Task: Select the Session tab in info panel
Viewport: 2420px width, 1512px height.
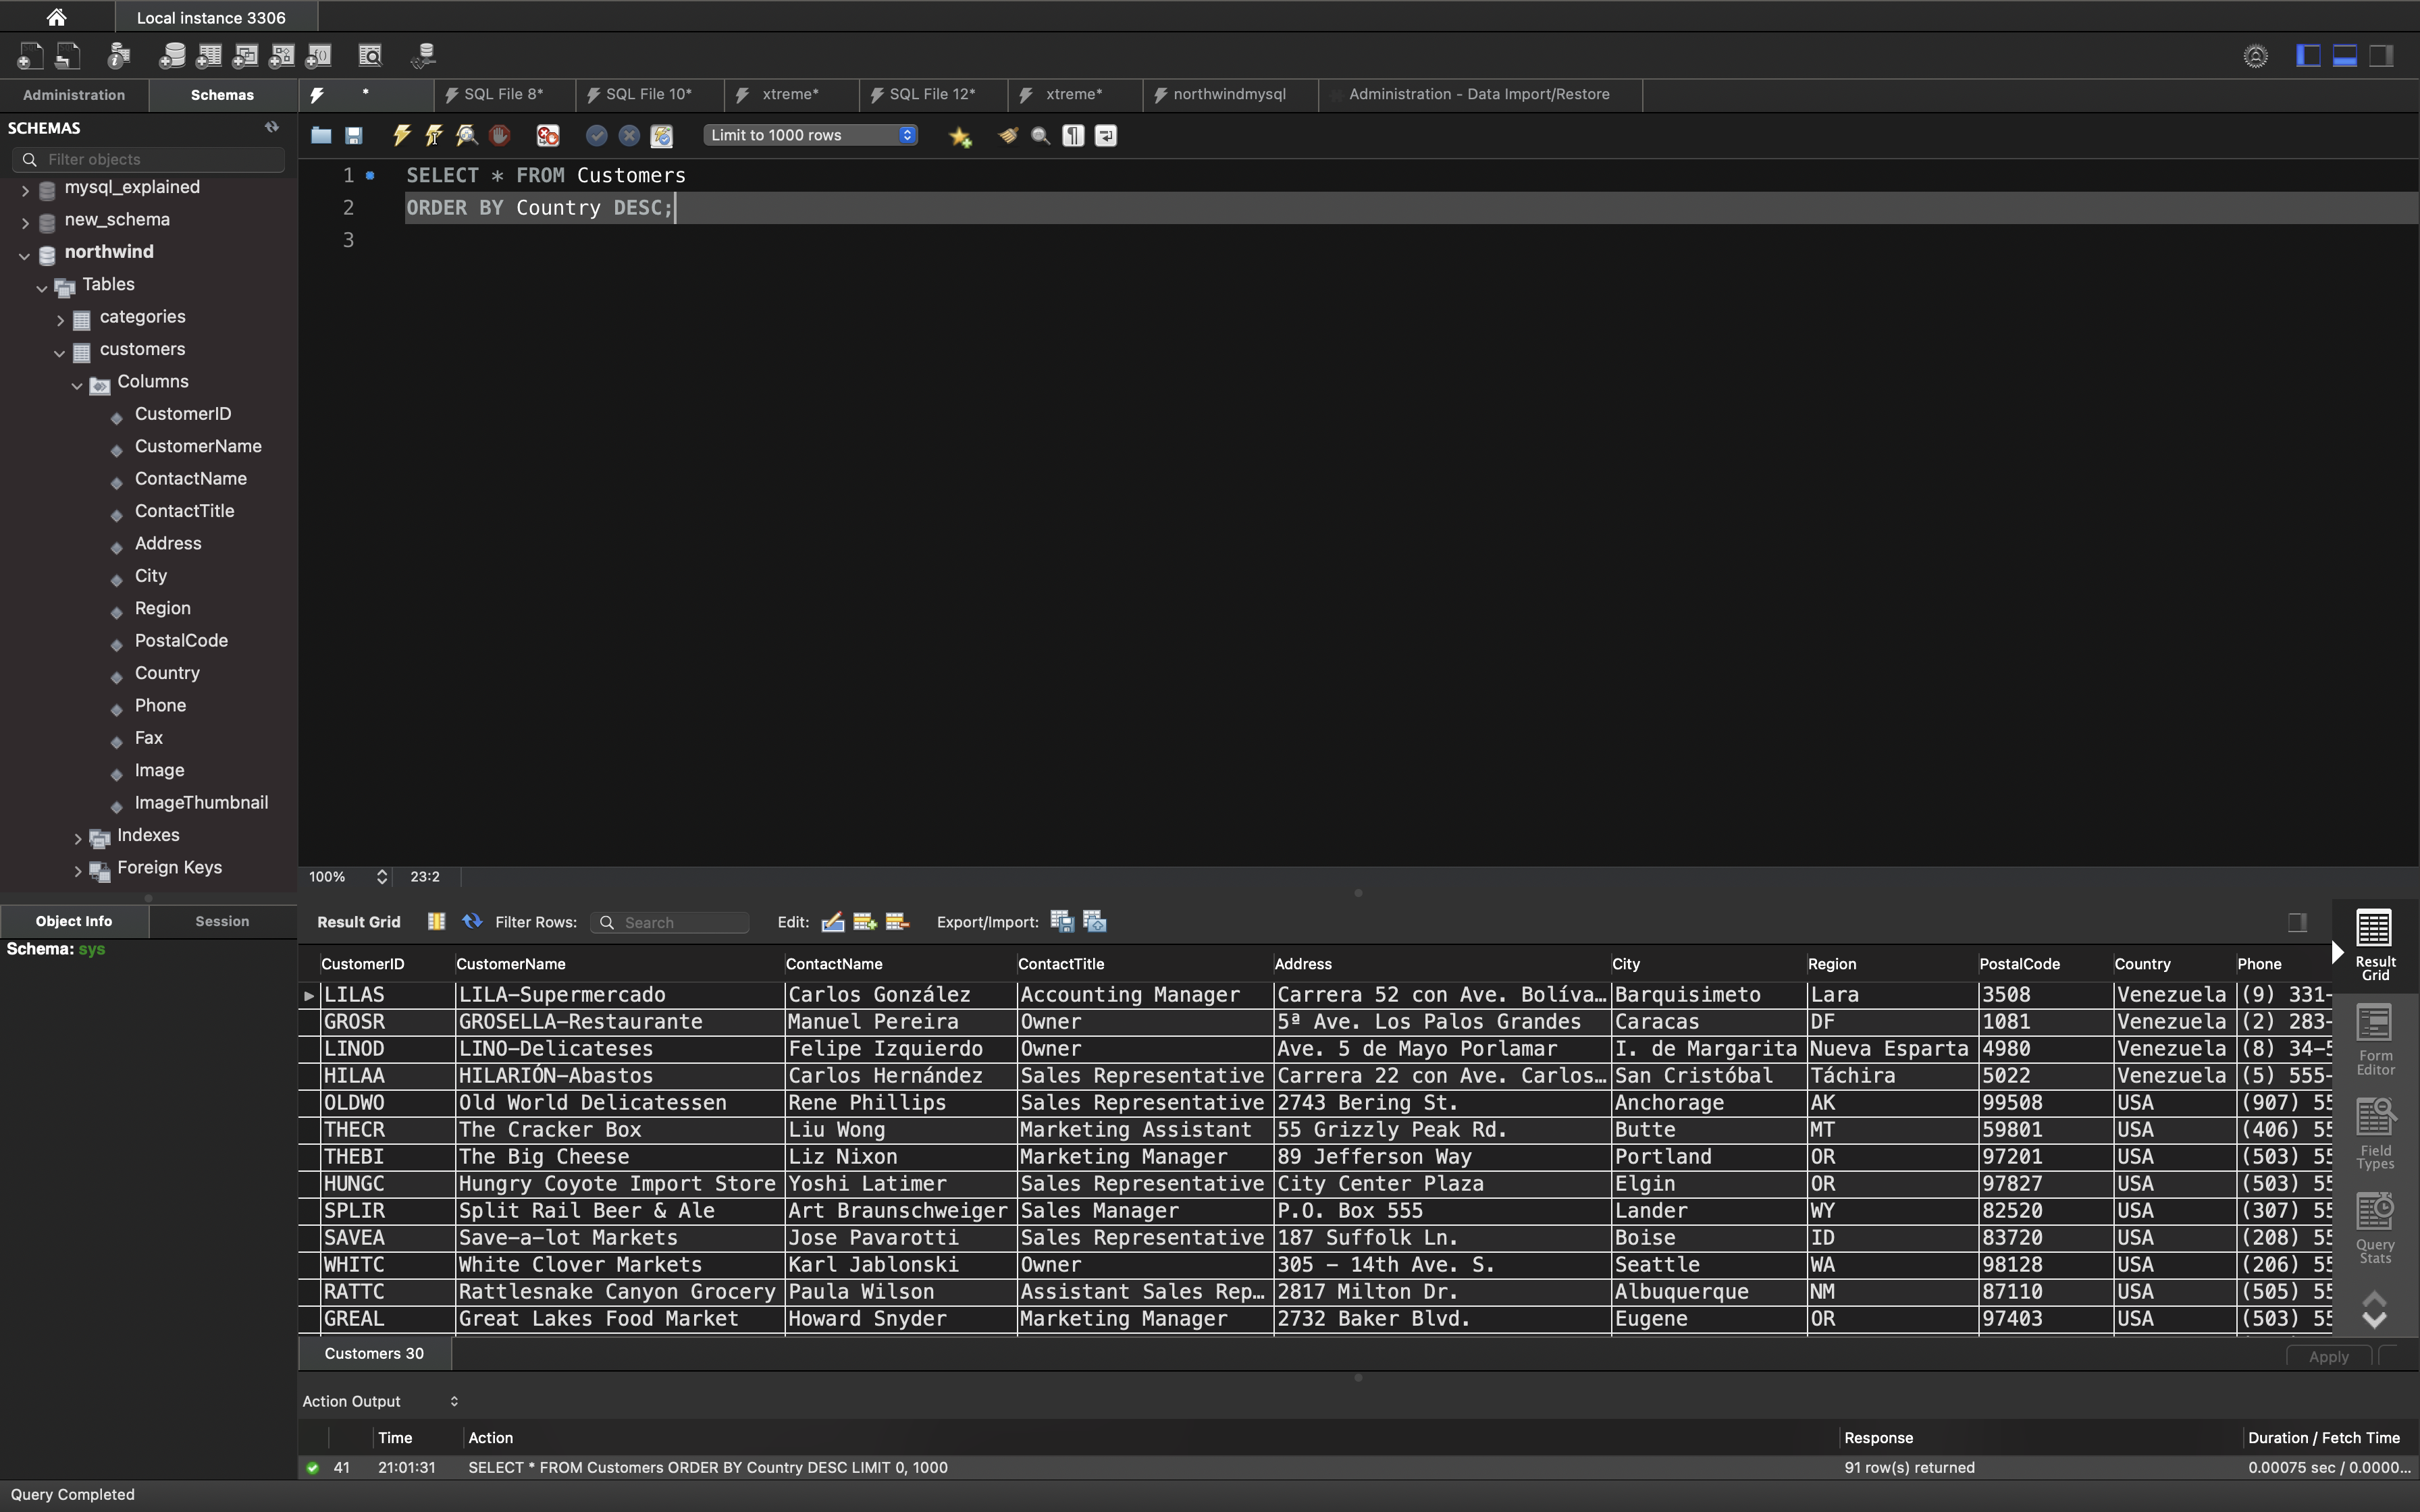Action: [x=222, y=921]
